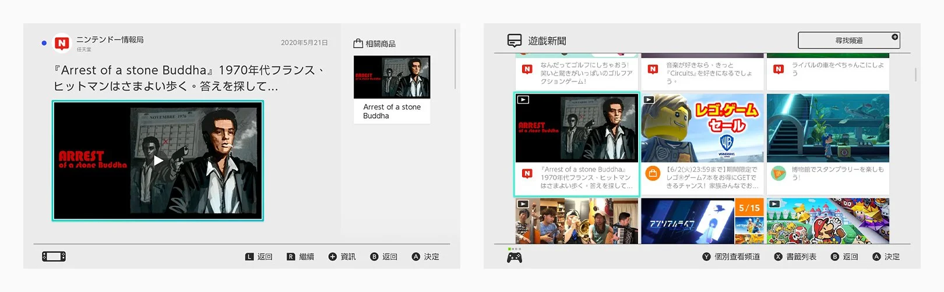Click the 遊戲新聞 news icon
The image size is (944, 292).
[x=515, y=41]
